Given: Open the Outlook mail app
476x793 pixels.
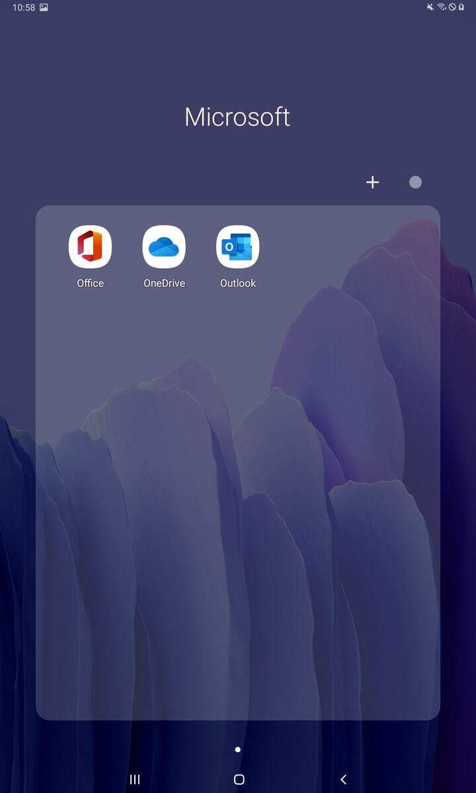Looking at the screenshot, I should click(238, 247).
